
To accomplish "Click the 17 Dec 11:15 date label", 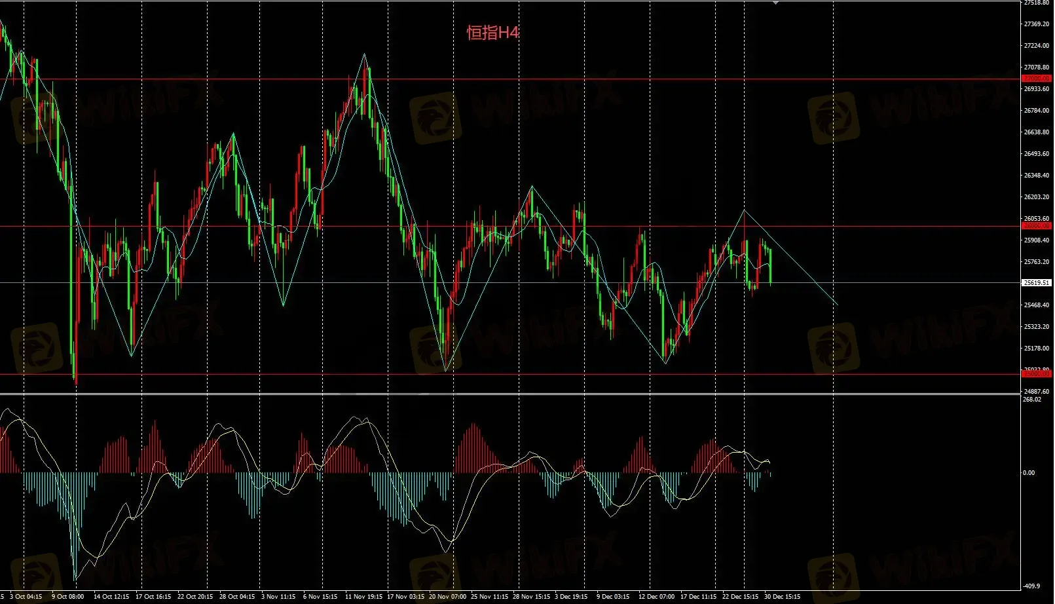I will tap(697, 597).
